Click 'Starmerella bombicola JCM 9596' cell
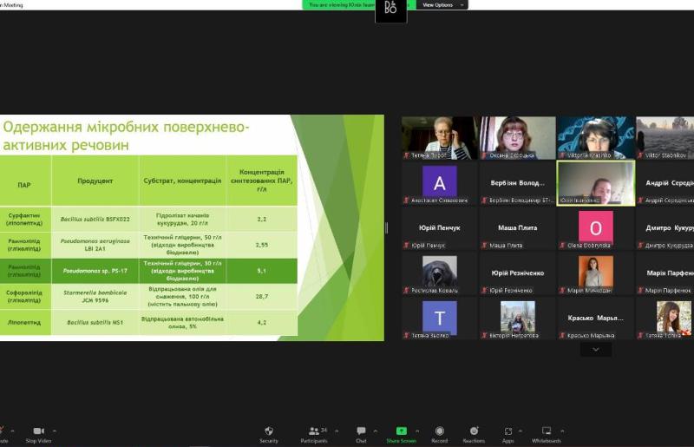The height and width of the screenshot is (447, 694). point(95,296)
